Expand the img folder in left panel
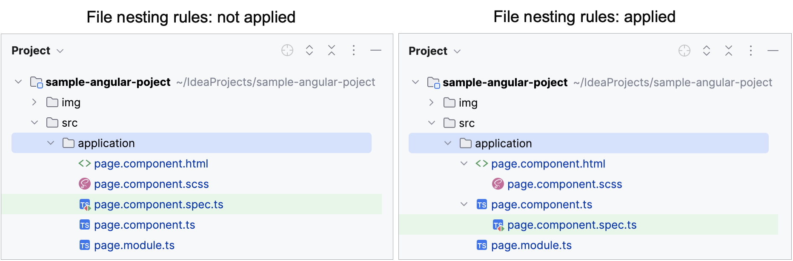This screenshot has height=261, width=793. [34, 102]
